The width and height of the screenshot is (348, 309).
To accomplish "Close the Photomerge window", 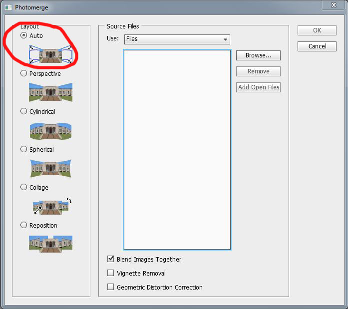I will click(x=334, y=5).
